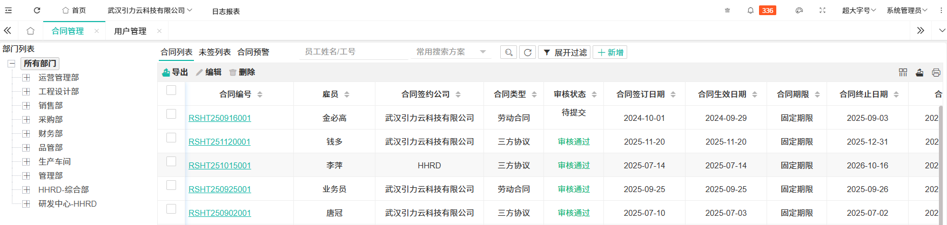The image size is (947, 225).
Task: Open the column settings grid icon
Action: tap(903, 72)
